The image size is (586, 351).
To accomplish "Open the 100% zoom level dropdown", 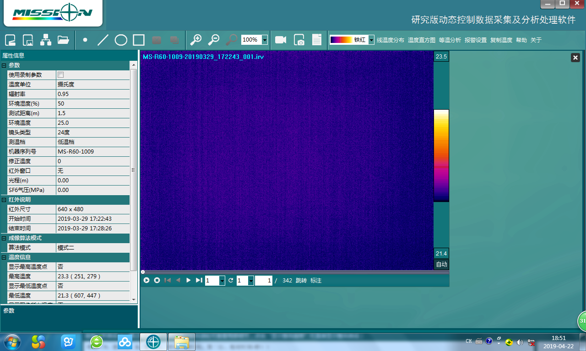I will (x=265, y=40).
